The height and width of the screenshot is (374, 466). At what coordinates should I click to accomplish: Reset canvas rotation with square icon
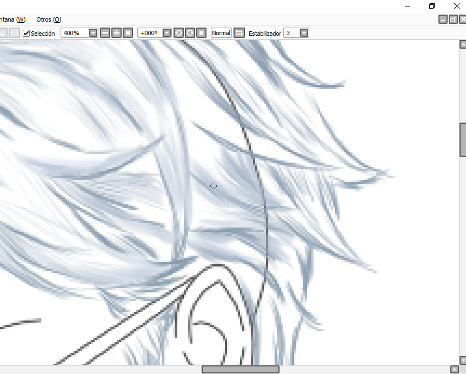pos(201,33)
